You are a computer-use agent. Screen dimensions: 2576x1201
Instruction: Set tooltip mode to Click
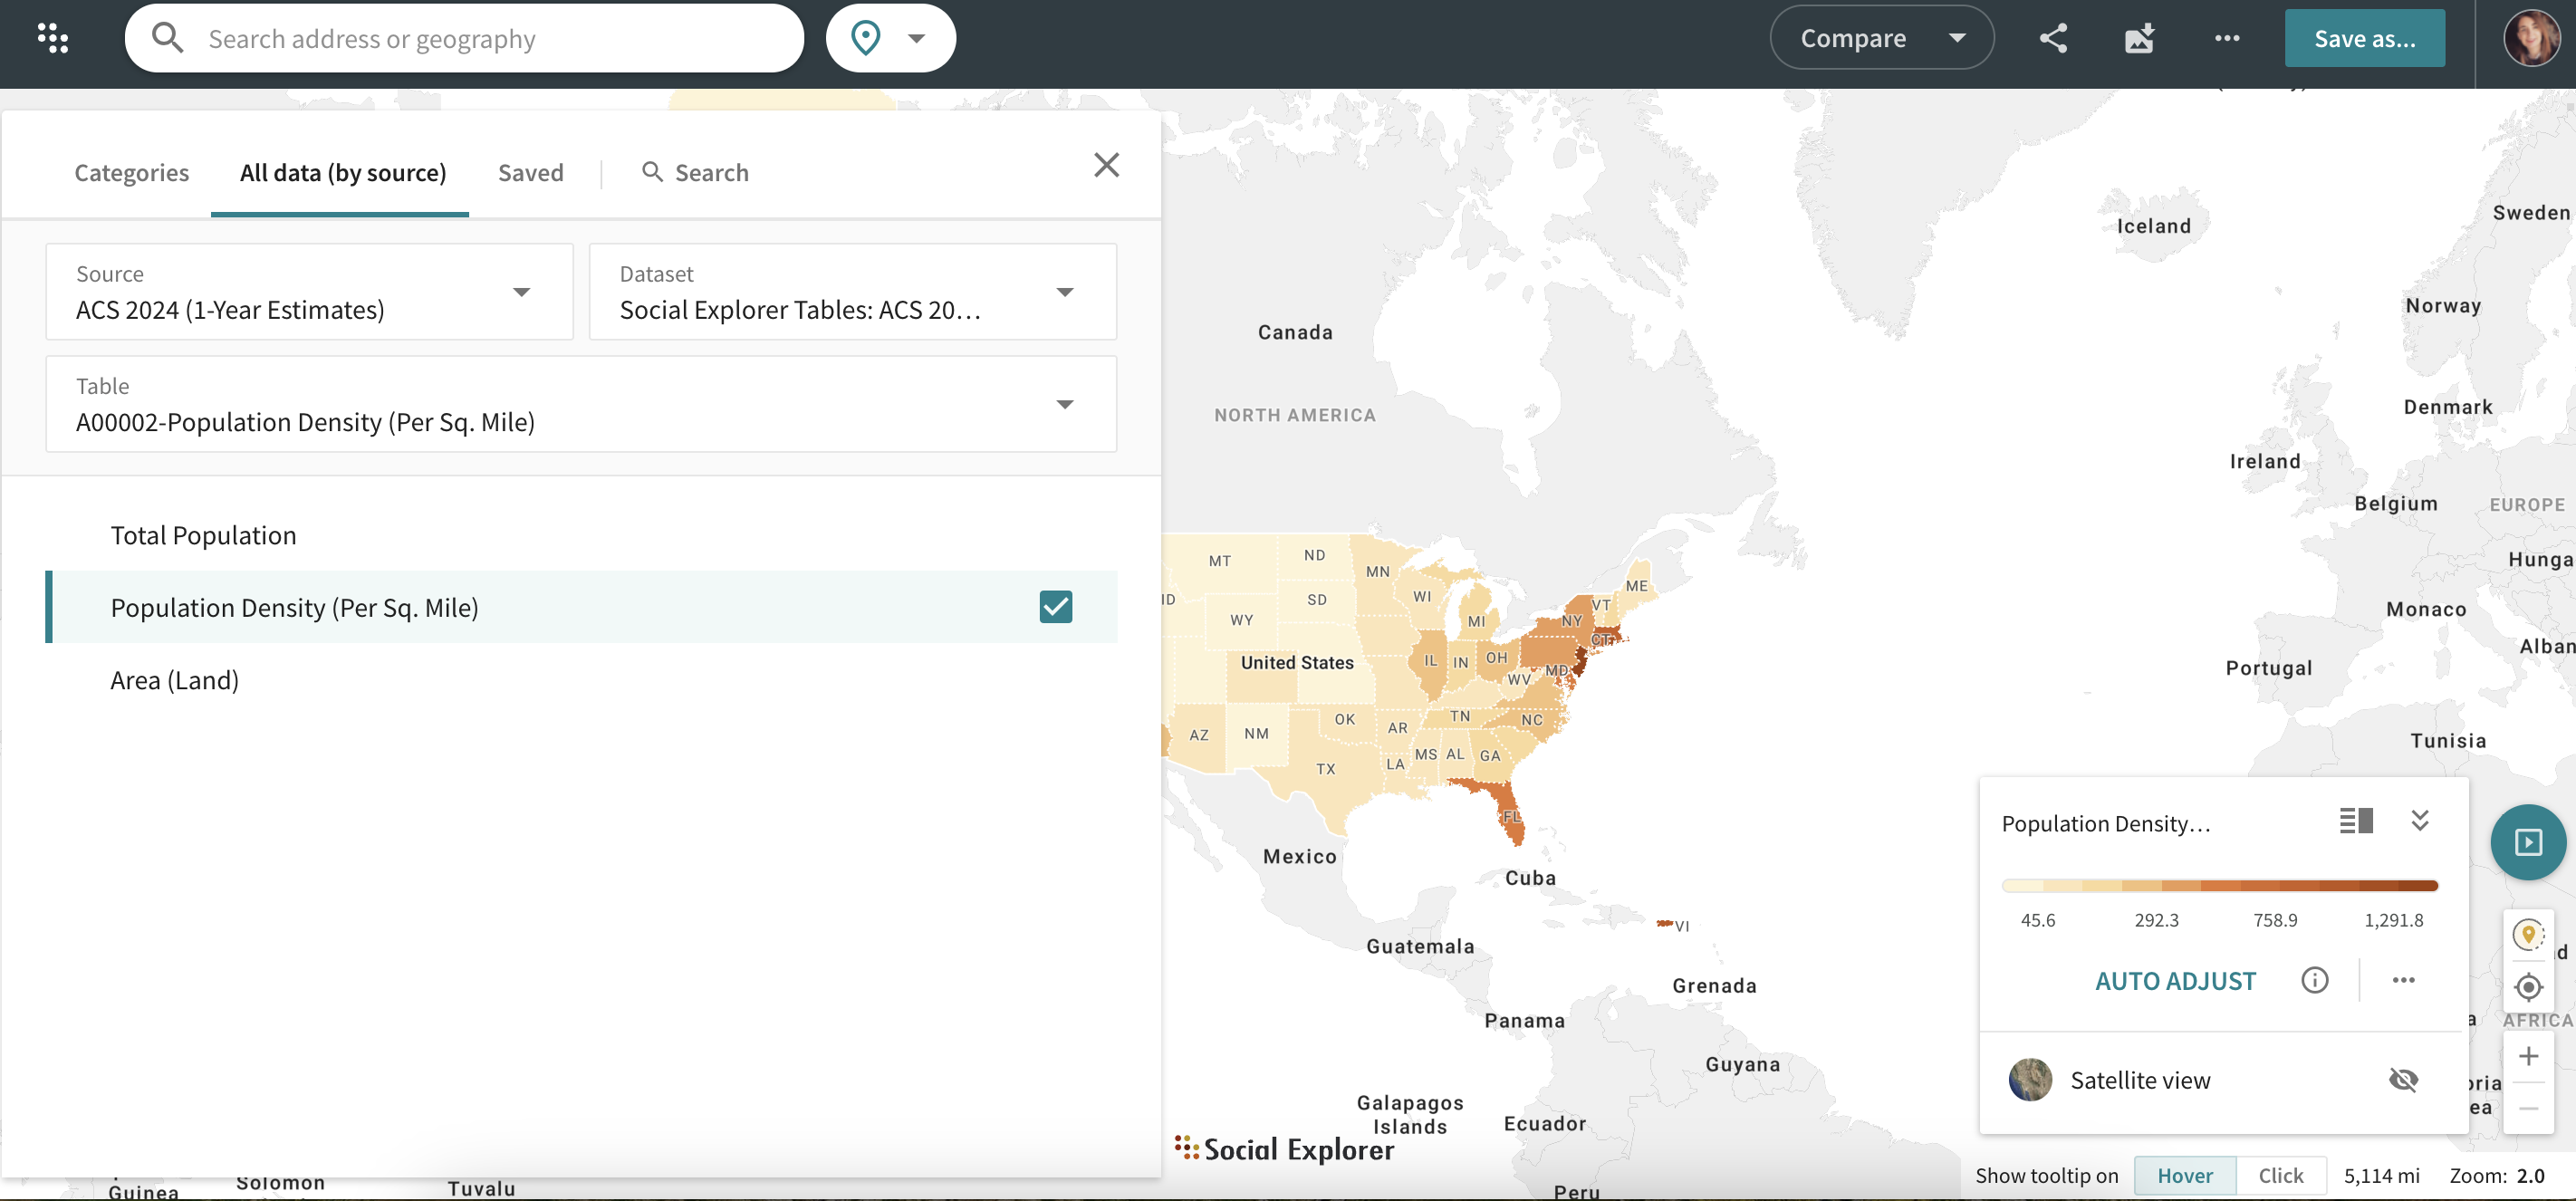2280,1175
